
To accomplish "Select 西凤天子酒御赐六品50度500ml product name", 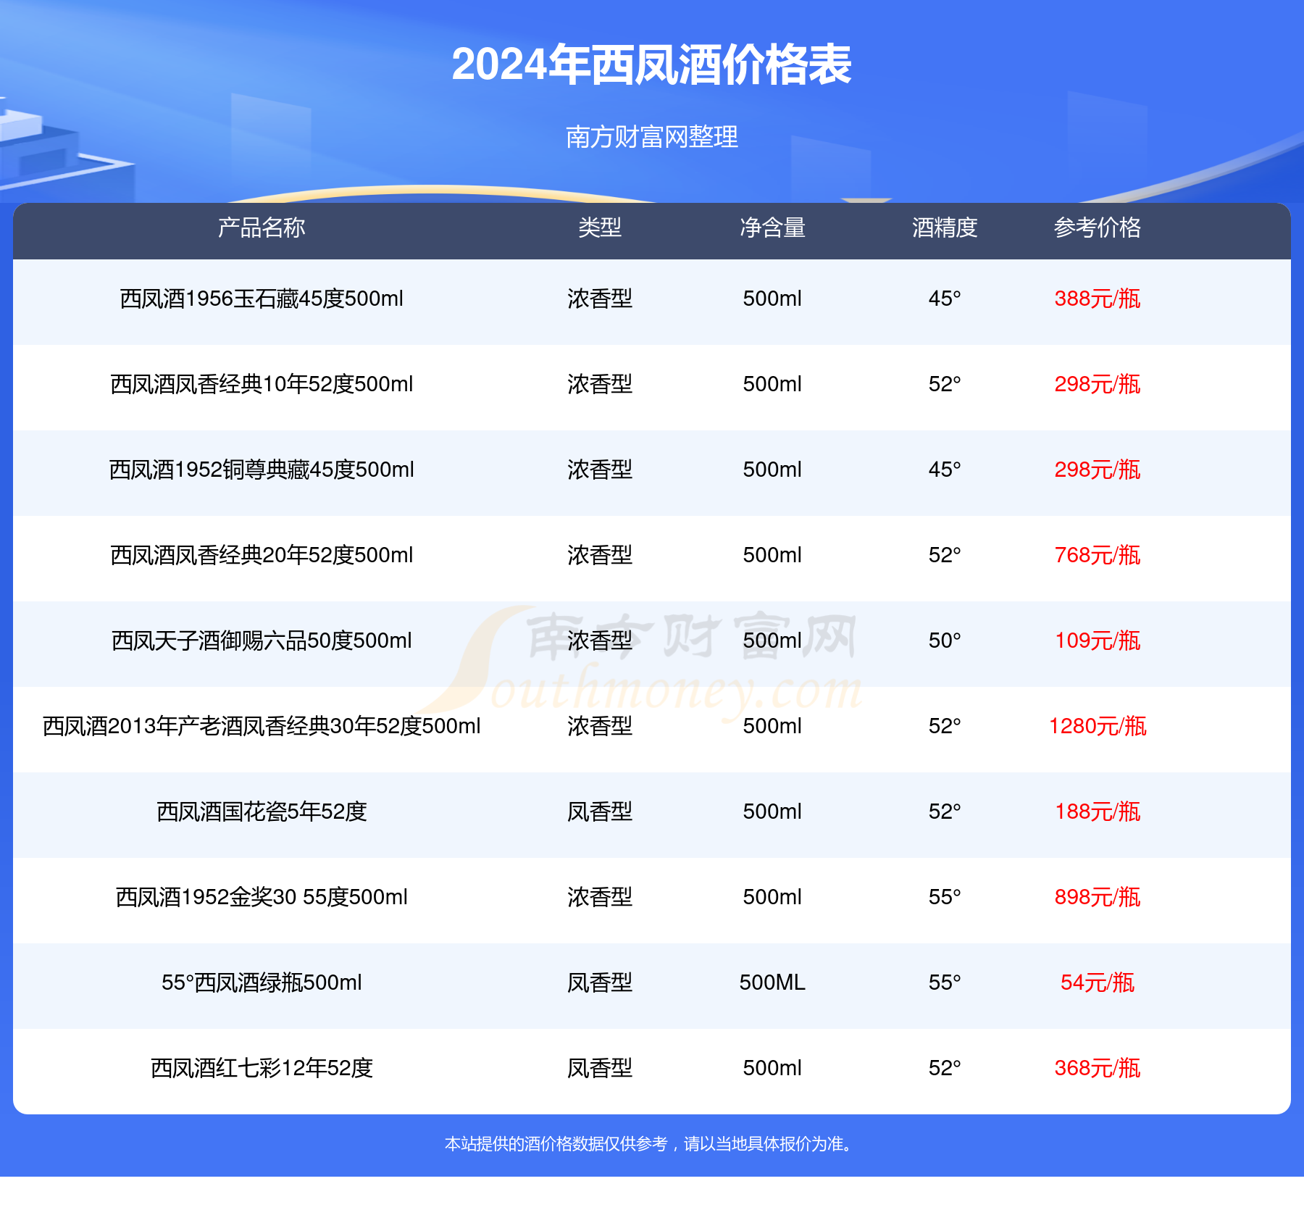I will 262,641.
